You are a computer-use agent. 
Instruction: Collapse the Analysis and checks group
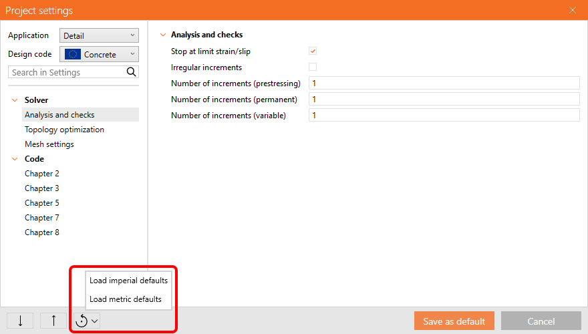(162, 35)
